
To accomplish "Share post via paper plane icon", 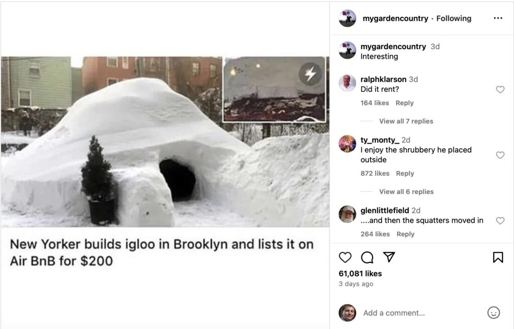I will click(389, 257).
